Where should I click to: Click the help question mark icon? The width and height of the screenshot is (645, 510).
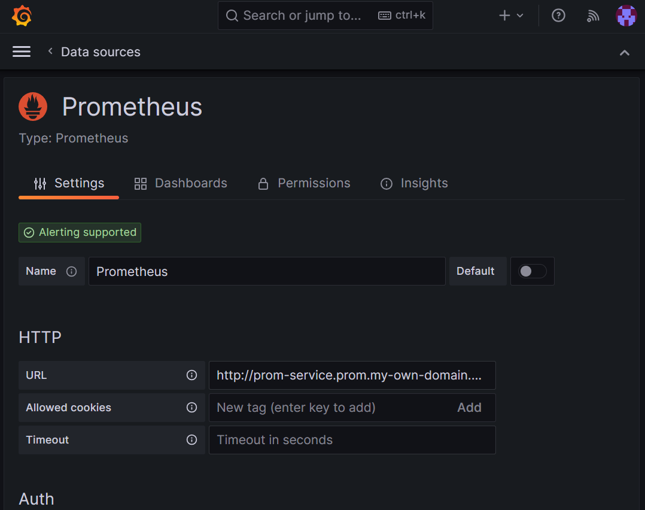tap(558, 15)
